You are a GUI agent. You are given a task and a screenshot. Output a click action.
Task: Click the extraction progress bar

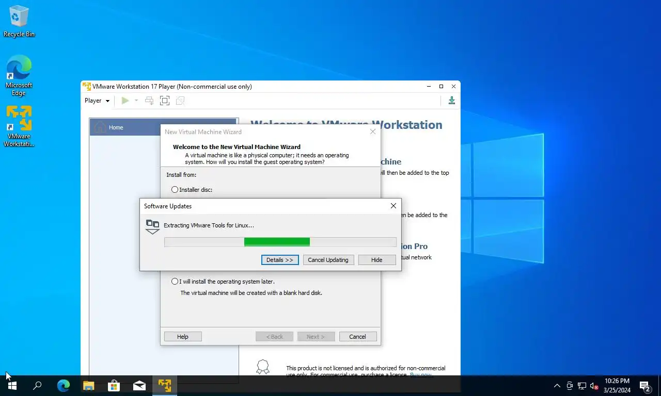click(x=280, y=242)
